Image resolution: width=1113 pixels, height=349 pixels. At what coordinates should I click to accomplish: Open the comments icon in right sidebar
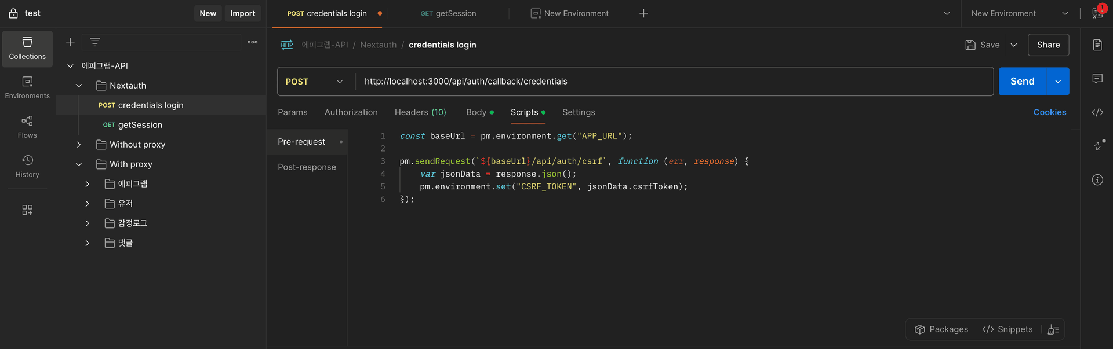pos(1097,79)
